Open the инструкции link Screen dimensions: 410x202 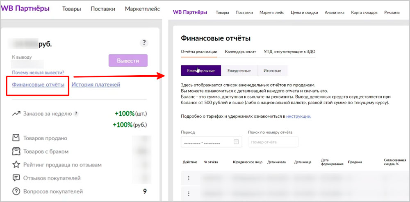[x=298, y=116]
